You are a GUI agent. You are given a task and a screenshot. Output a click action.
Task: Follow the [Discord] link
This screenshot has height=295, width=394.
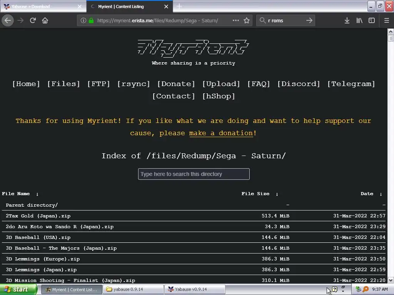[299, 84]
